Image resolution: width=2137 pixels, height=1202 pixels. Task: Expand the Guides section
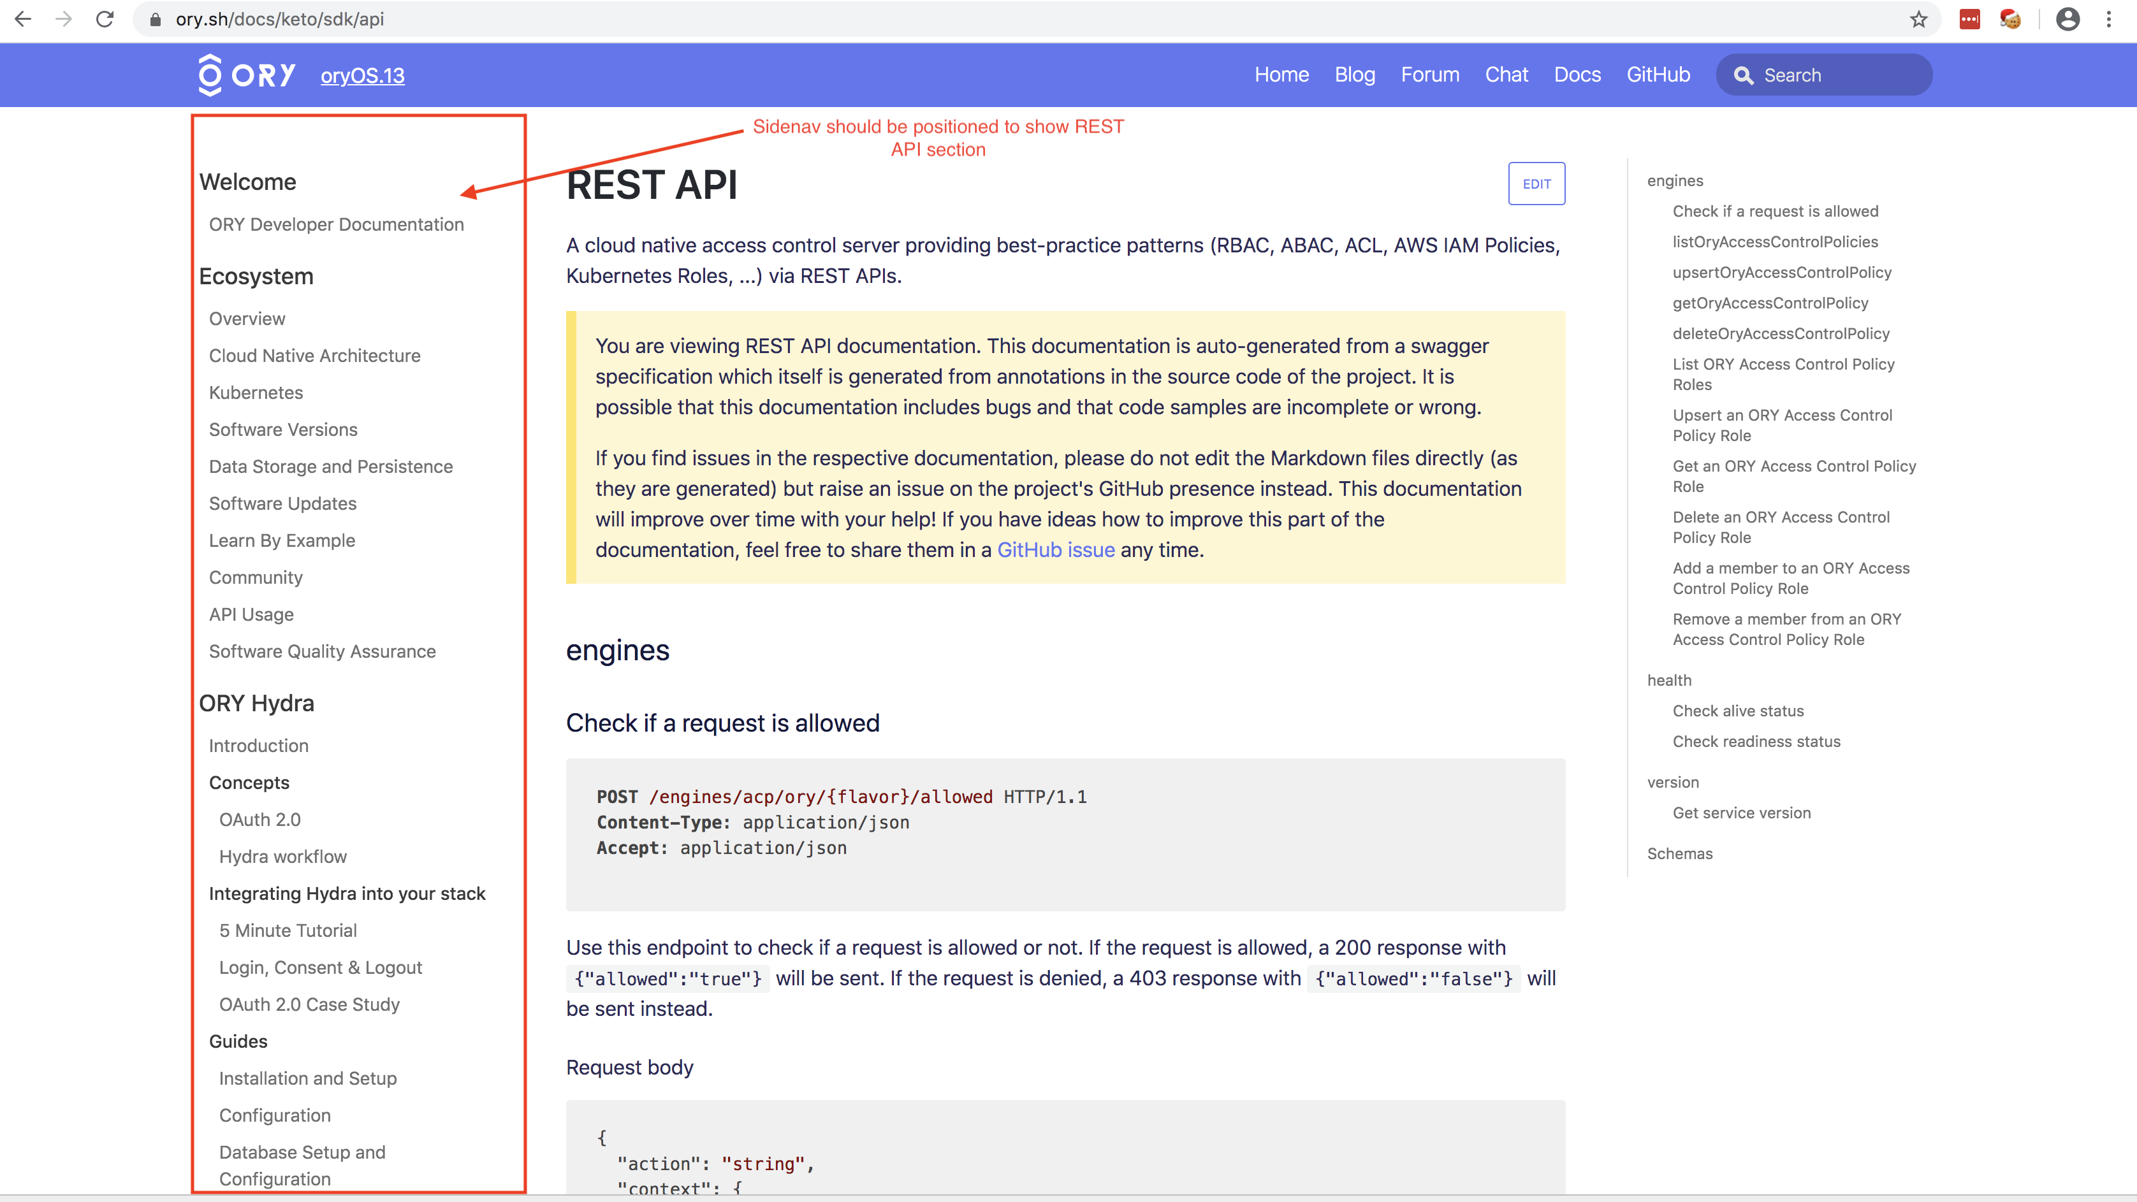pos(237,1041)
